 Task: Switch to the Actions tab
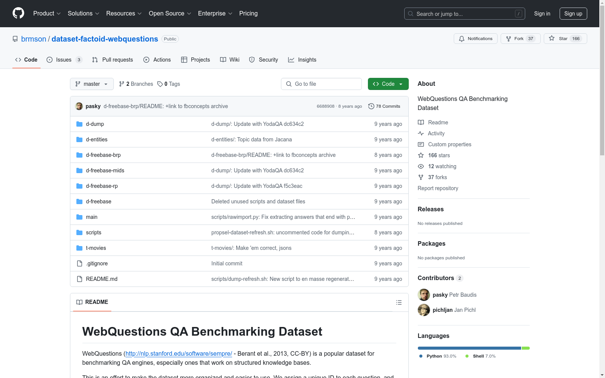click(157, 60)
